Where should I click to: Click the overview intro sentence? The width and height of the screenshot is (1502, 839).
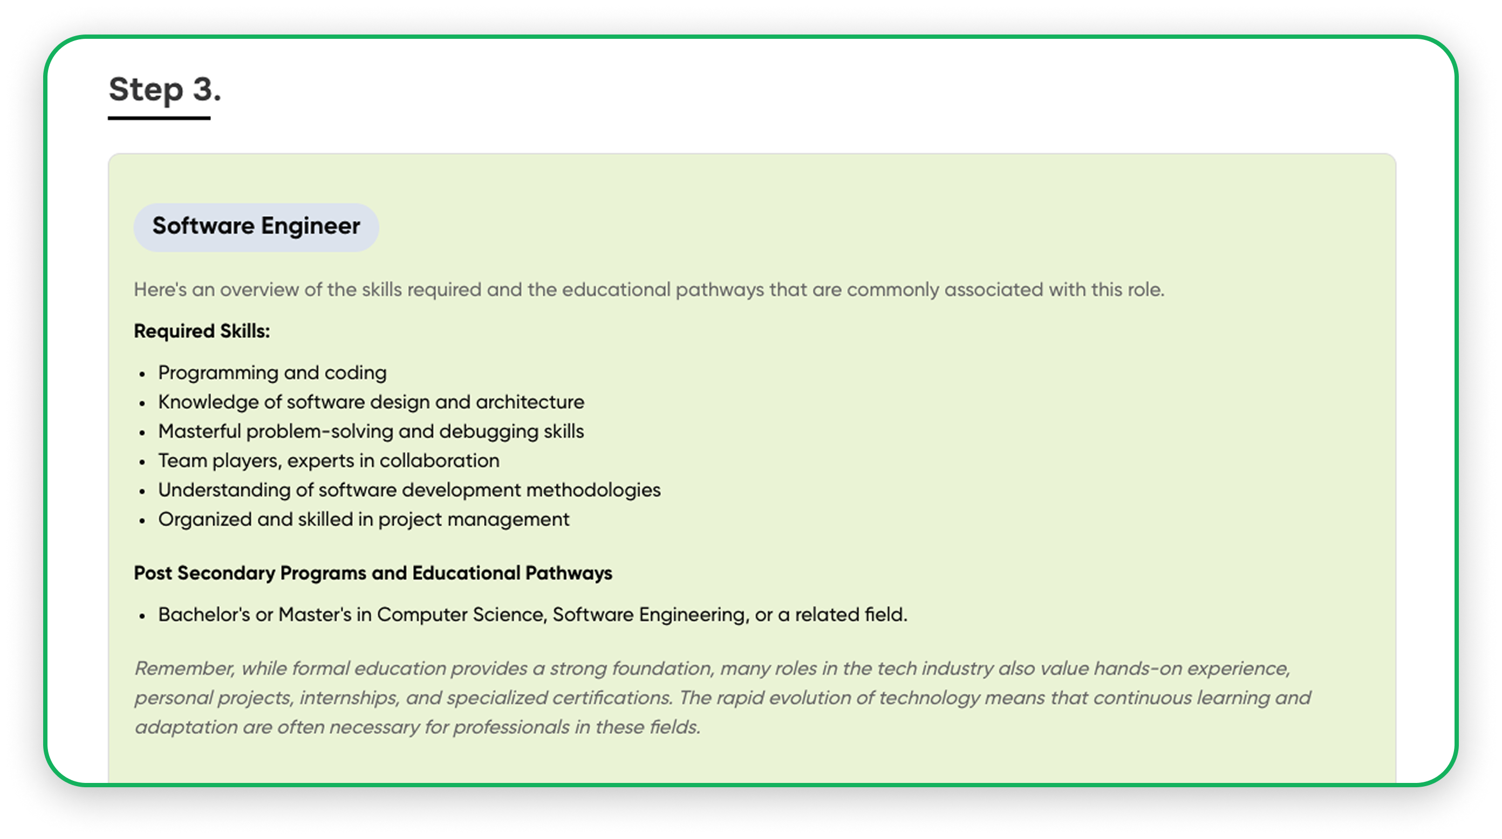(x=649, y=290)
